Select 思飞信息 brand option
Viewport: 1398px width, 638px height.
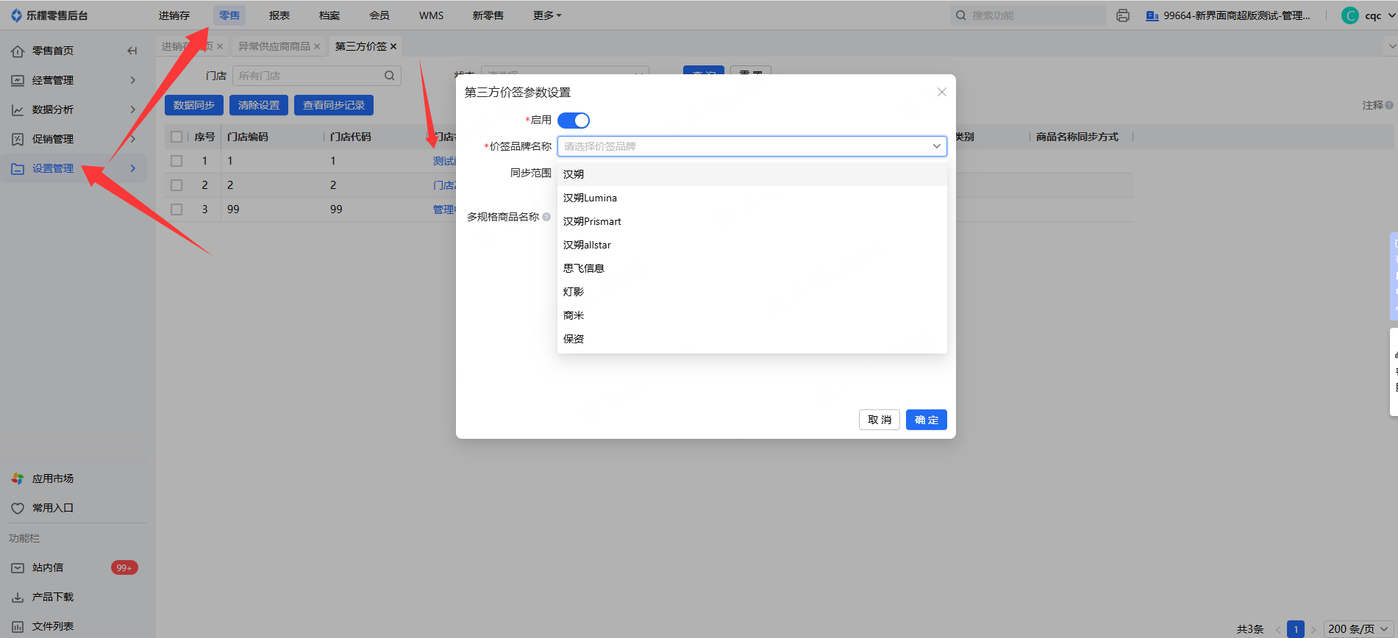point(752,268)
